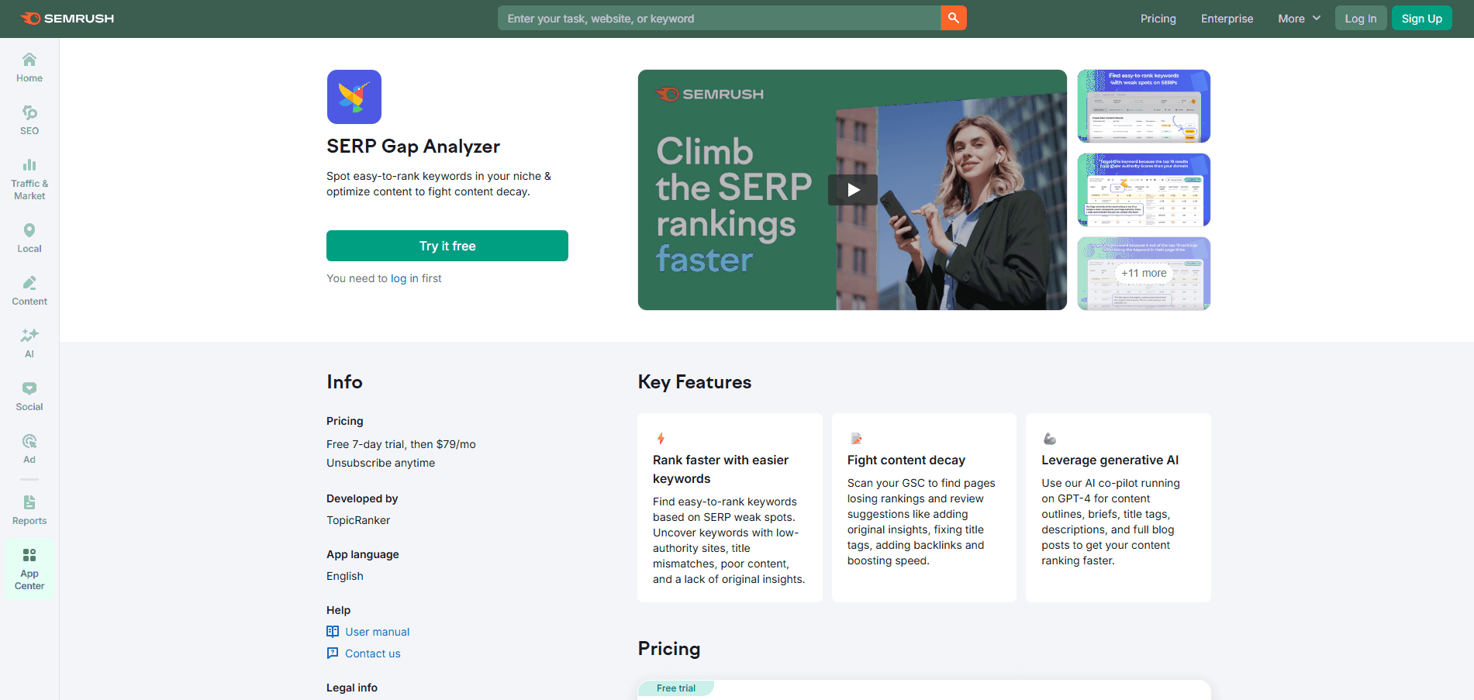1474x700 pixels.
Task: Open Traffic & Market sidebar section
Action: pyautogui.click(x=29, y=179)
